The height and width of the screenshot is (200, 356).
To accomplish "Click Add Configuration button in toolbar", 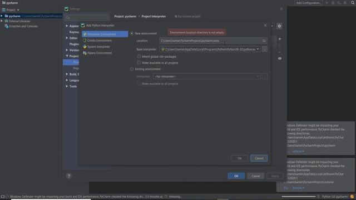I will click(309, 3).
